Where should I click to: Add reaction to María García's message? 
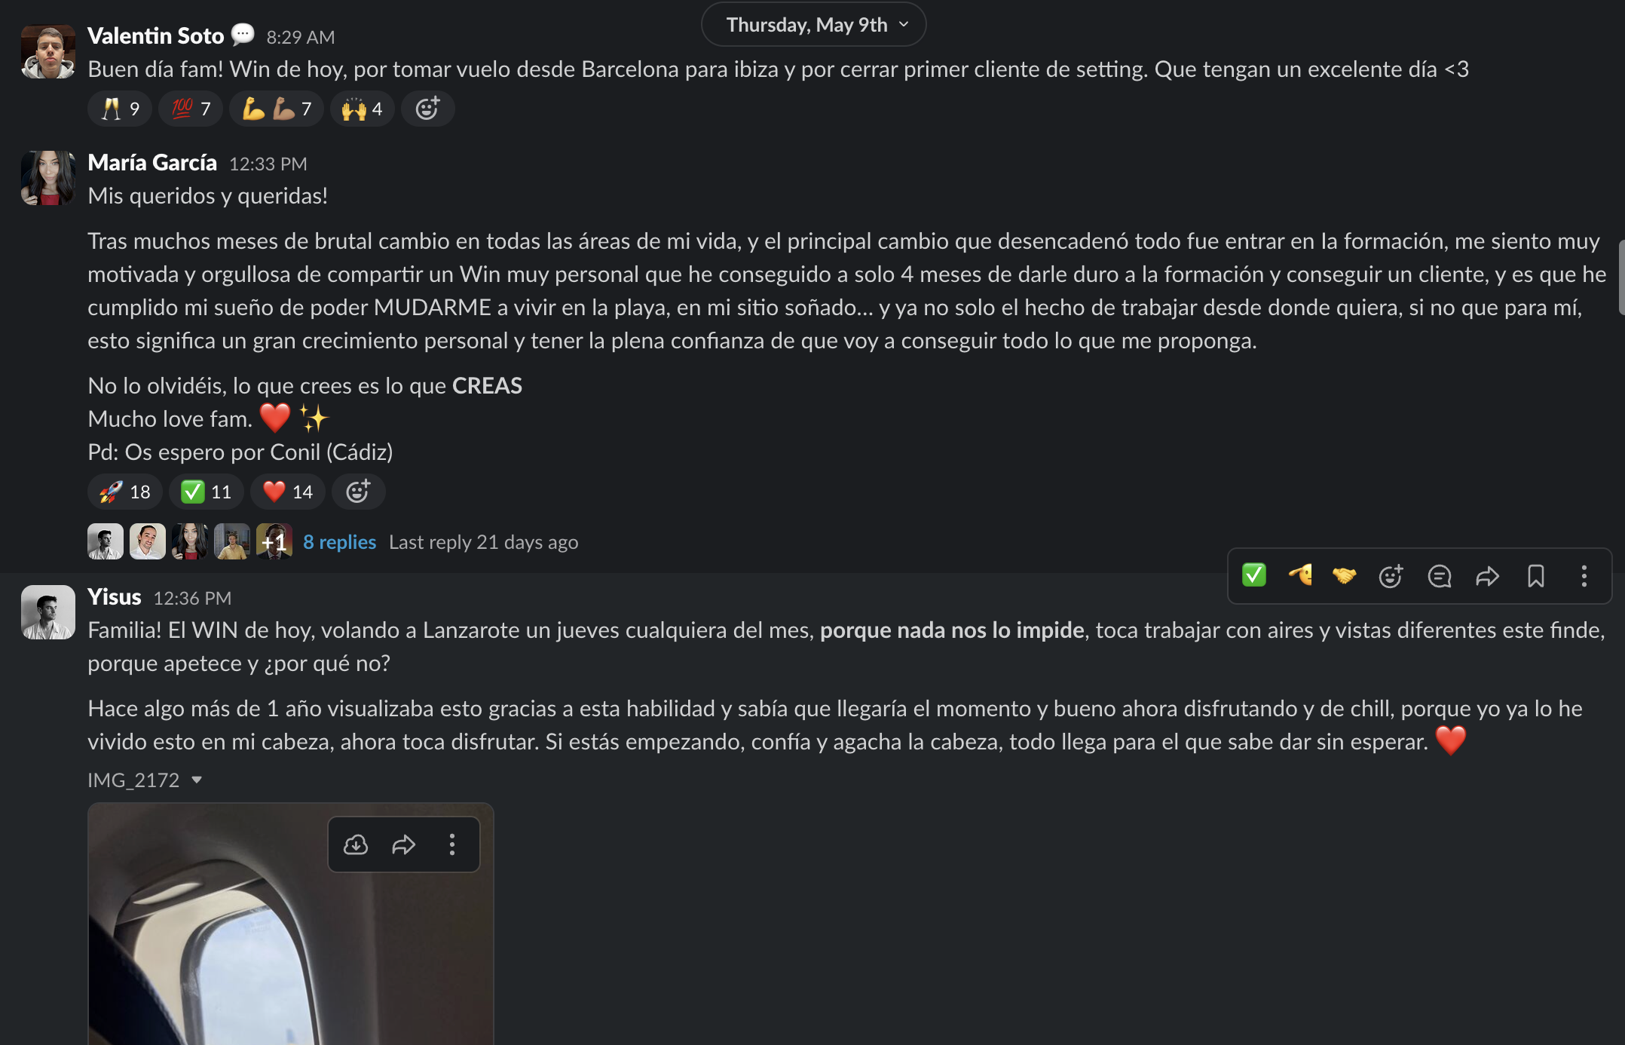pyautogui.click(x=358, y=492)
